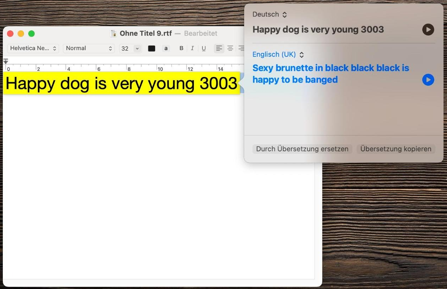Click the indent marker on the ruler
Image resolution: width=447 pixels, height=289 pixels.
6,61
